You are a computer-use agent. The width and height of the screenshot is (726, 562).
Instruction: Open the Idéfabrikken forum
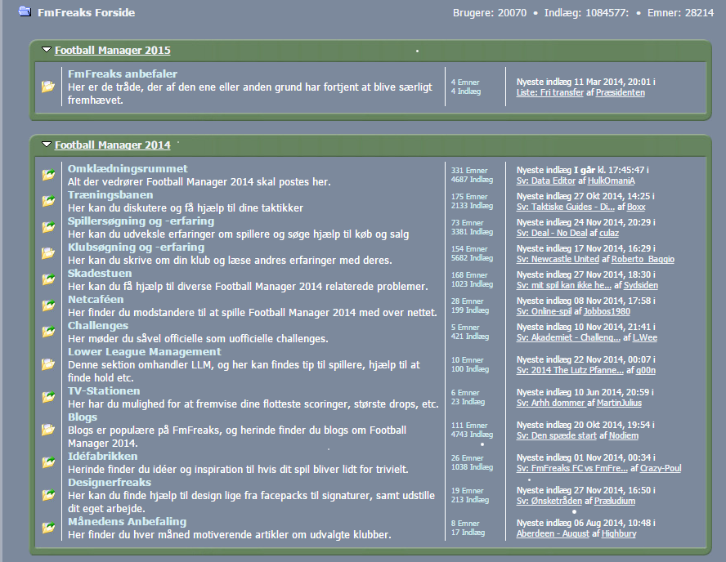click(102, 456)
